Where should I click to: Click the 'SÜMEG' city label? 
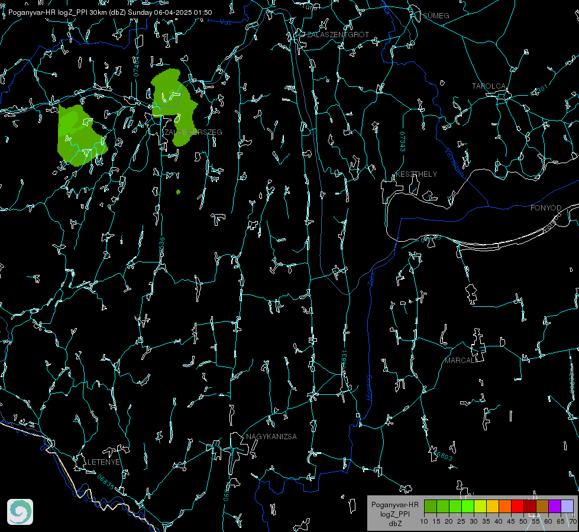436,15
